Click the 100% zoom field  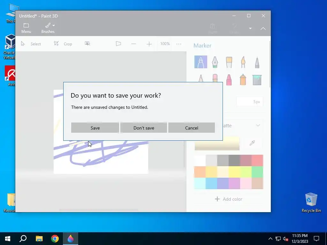point(165,43)
